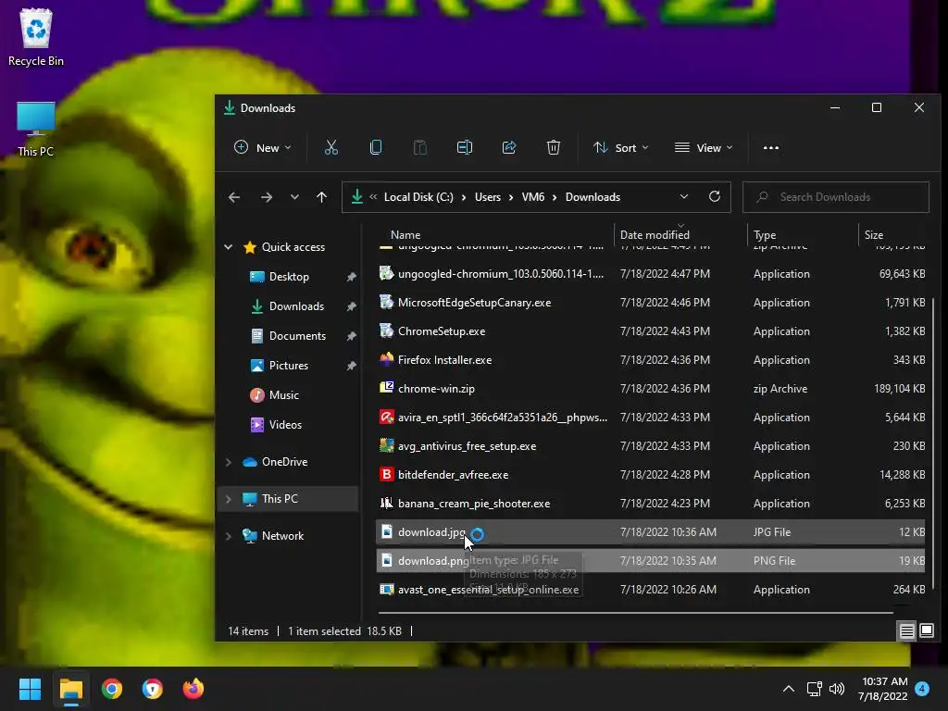Click the Search Downloads field
Image resolution: width=948 pixels, height=711 pixels.
click(x=836, y=197)
